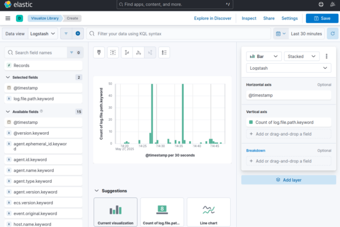Select agent.type.keyword field

coord(44,181)
